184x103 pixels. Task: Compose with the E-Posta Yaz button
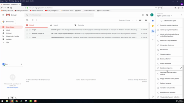[8, 22]
